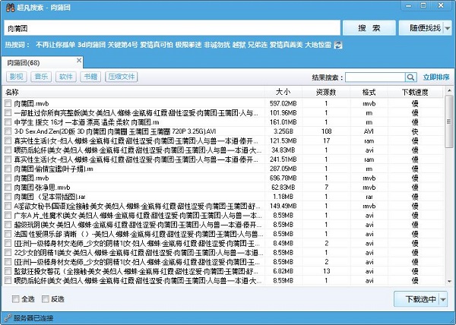Click the binoculars app icon in title bar
456x325 pixels.
[x=10, y=8]
